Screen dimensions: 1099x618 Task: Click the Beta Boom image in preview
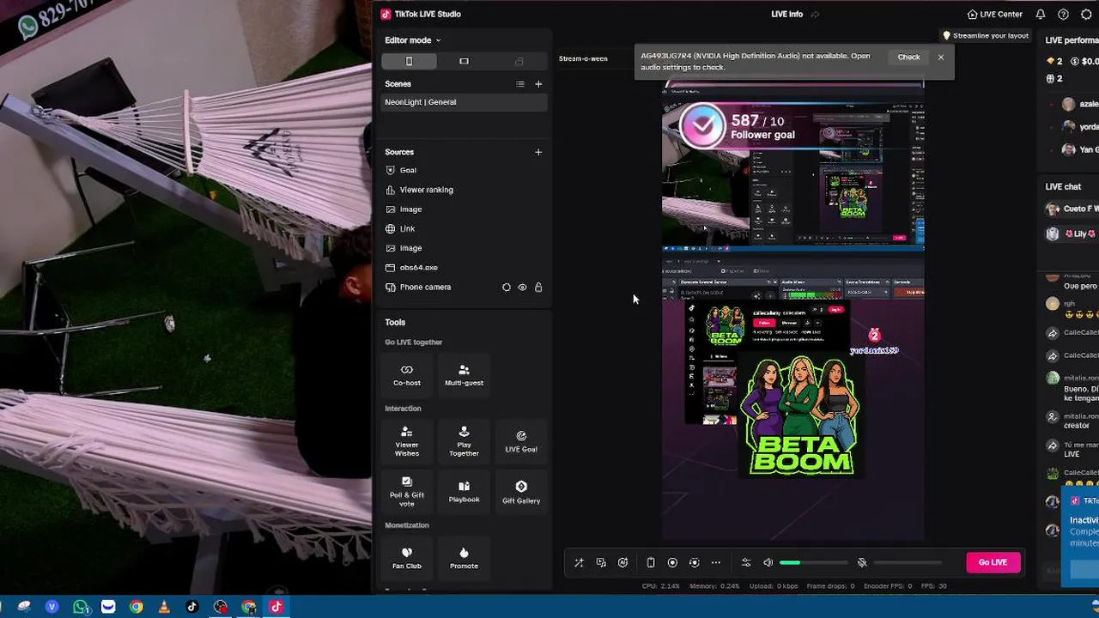[800, 415]
